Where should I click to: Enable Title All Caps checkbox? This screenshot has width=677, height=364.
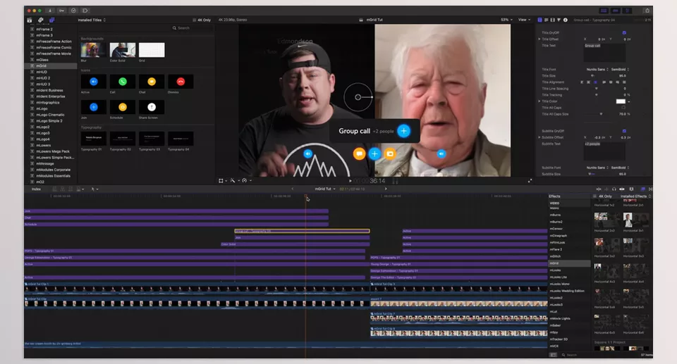tap(623, 108)
